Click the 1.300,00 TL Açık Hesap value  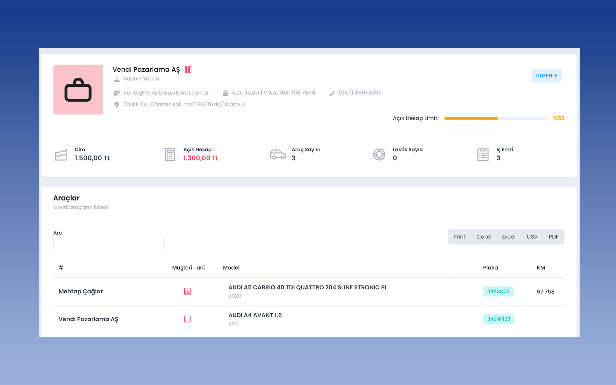[201, 158]
